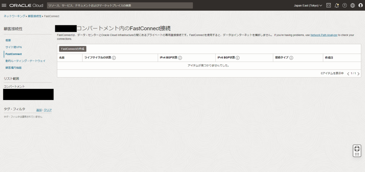Image resolution: width=365 pixels, height=172 pixels.
Task: Open the hamburger navigation menu
Action: click(4, 5)
